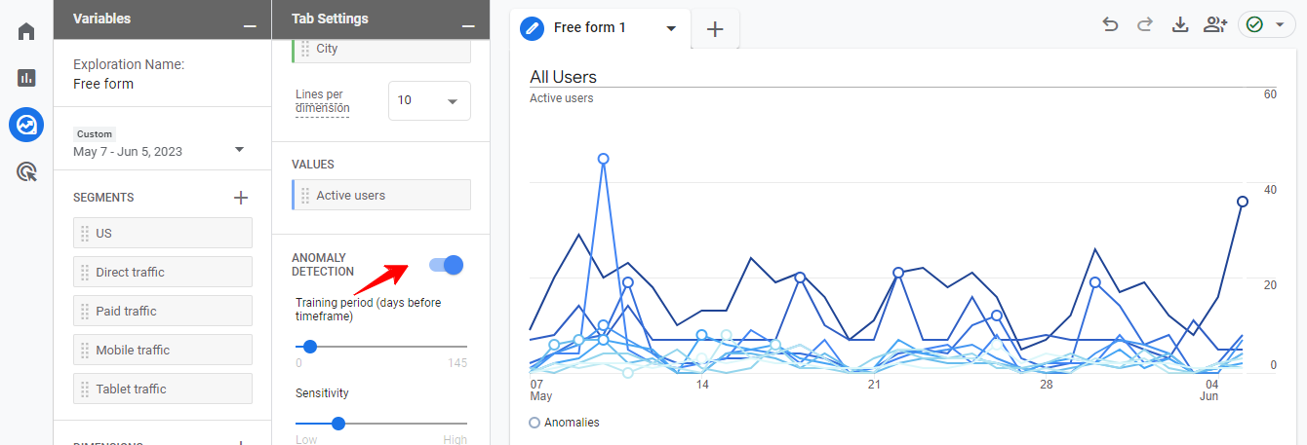Click the Sensitivity slider handle
This screenshot has height=445, width=1307.
pyautogui.click(x=338, y=424)
